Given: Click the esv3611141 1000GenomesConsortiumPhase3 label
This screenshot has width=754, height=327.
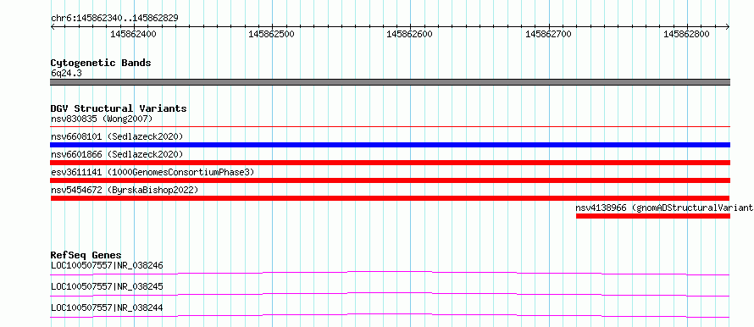Looking at the screenshot, I should point(152,172).
